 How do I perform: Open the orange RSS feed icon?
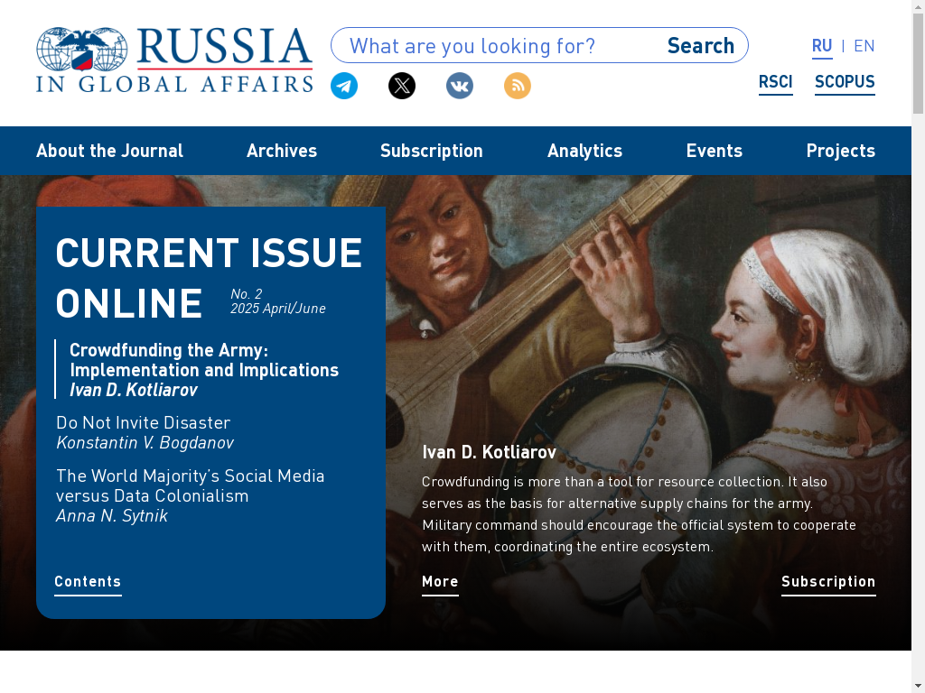518,86
